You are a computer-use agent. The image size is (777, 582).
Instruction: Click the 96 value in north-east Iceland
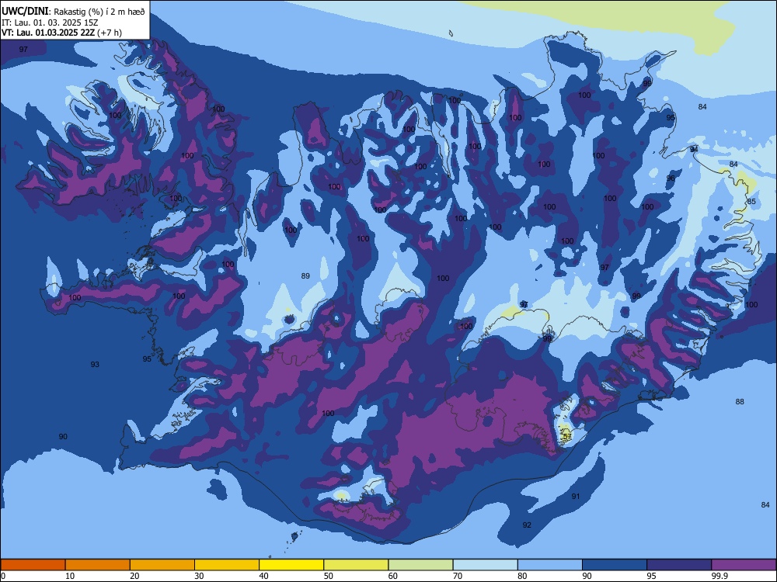tap(671, 178)
